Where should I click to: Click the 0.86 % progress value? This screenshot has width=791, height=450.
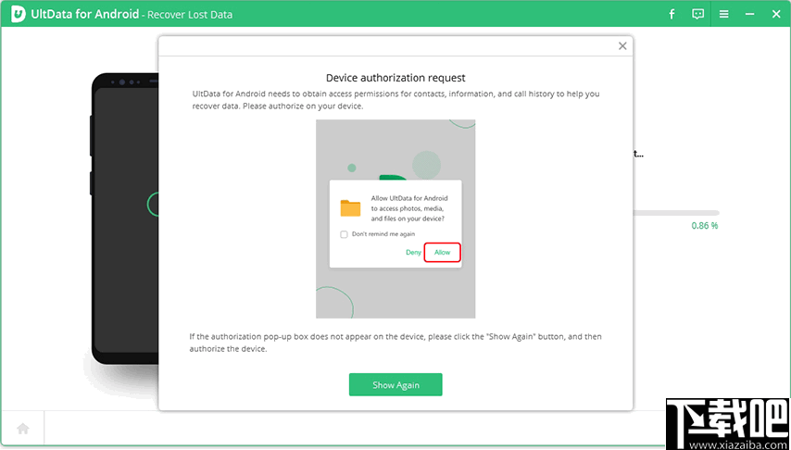click(x=704, y=226)
